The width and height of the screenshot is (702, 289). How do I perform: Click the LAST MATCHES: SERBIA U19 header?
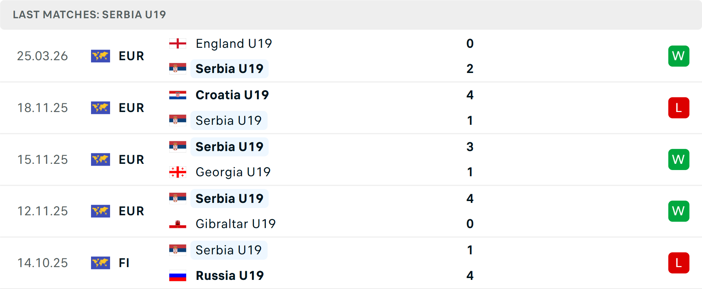[x=89, y=15]
